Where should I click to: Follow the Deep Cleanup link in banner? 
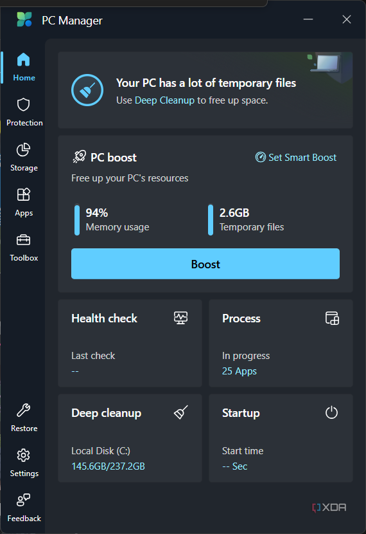click(164, 100)
